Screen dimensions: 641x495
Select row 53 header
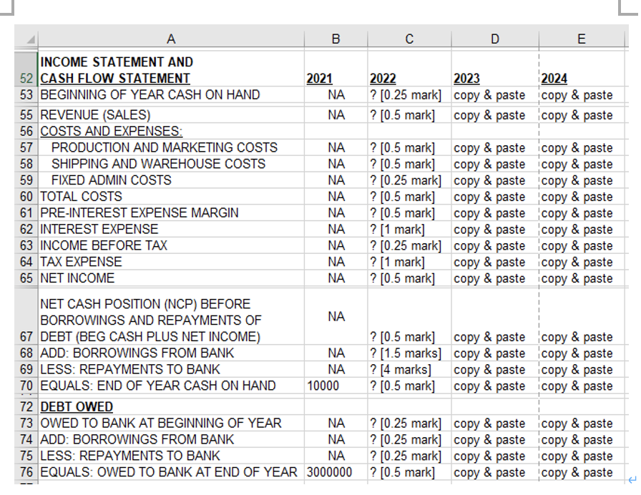point(26,95)
